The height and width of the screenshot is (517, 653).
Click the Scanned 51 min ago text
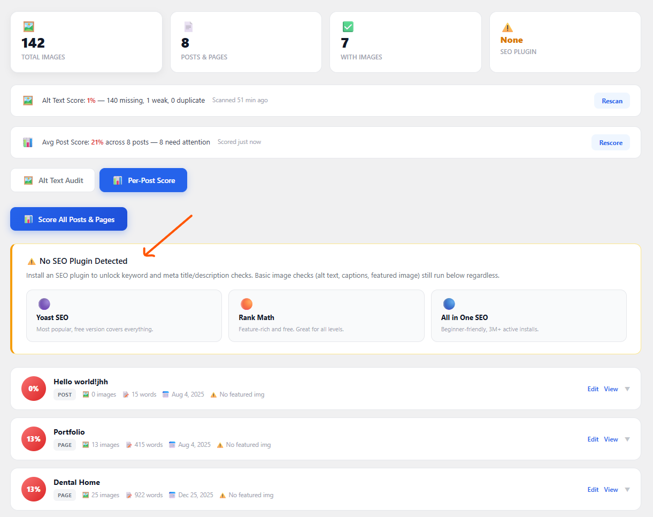(x=240, y=100)
